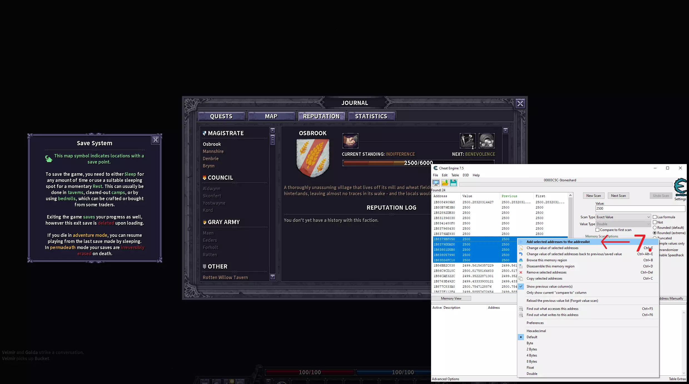Close the Journal window with X icon
Image resolution: width=689 pixels, height=384 pixels.
[x=520, y=104]
